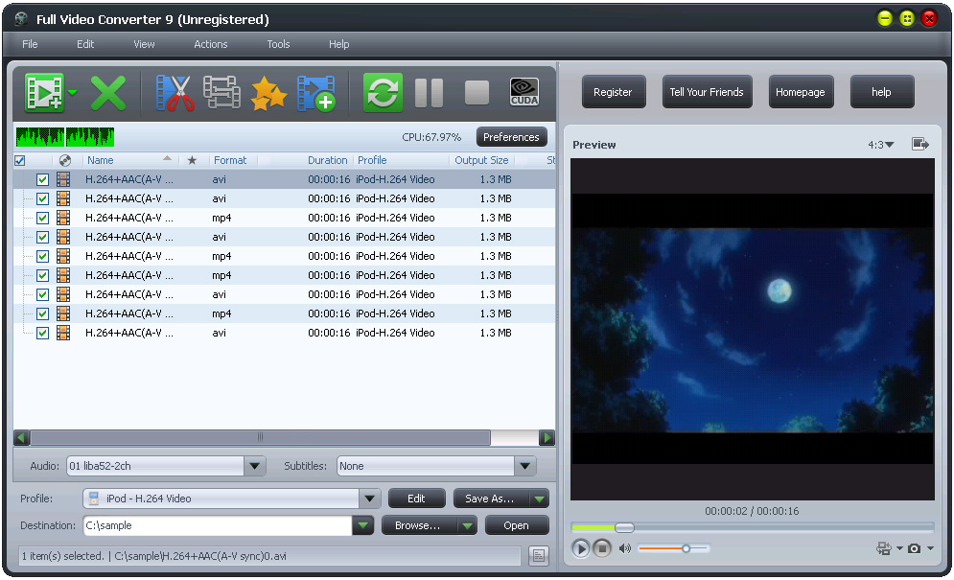Click the Merge videos icon
The image size is (954, 580).
click(220, 92)
